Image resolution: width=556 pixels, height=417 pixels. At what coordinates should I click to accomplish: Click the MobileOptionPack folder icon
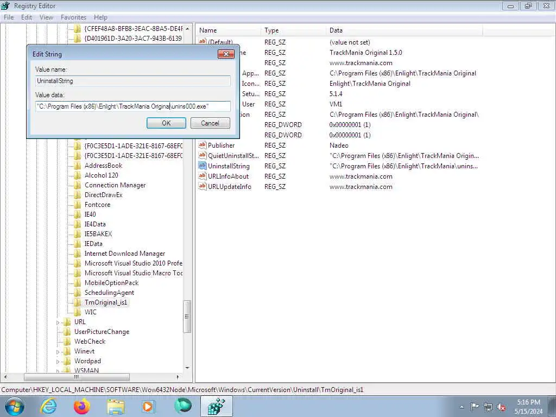tap(78, 282)
